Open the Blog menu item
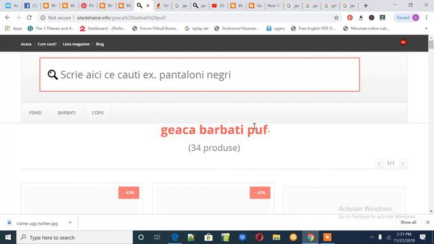 pos(100,44)
